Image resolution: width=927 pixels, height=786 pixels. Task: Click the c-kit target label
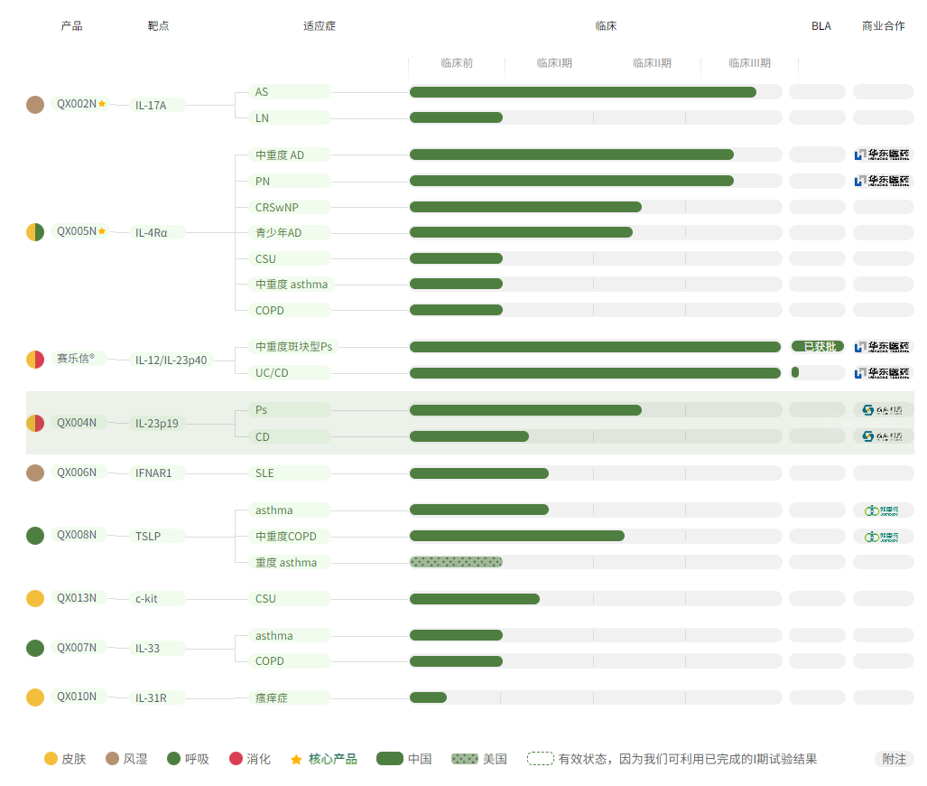157,598
